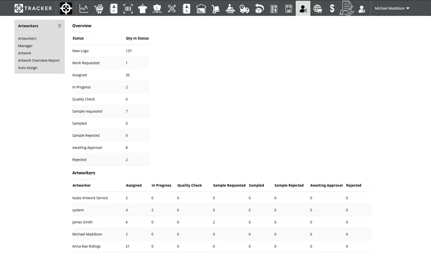This screenshot has width=431, height=271.
Task: Open the report document with chart icon
Action: (288, 9)
